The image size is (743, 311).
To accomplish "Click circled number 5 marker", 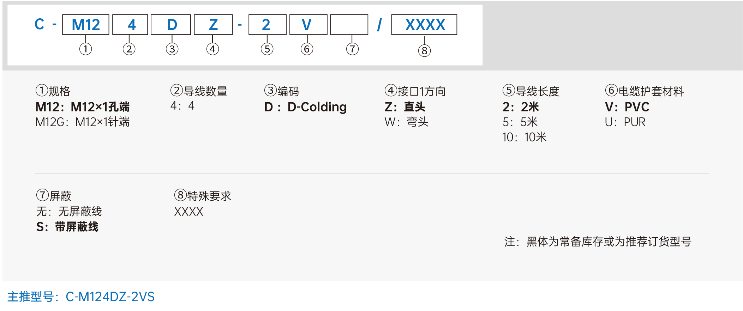I will 267,49.
